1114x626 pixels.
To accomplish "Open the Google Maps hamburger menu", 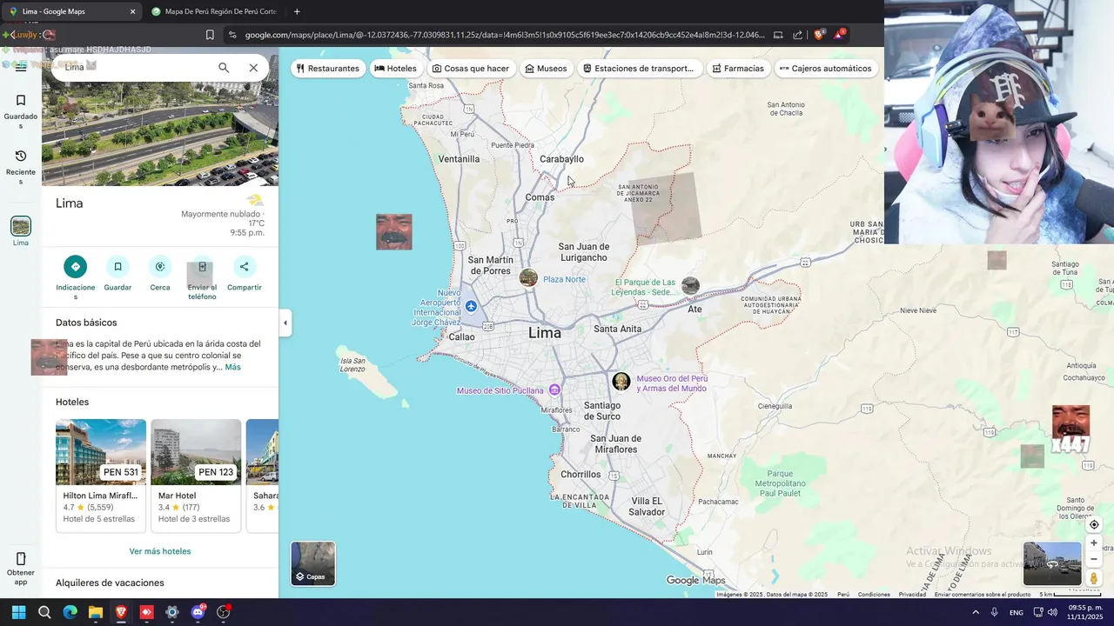I will (21, 67).
